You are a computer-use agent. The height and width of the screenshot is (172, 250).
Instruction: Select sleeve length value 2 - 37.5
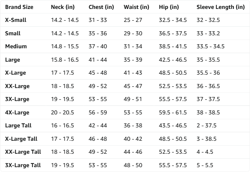click(x=207, y=125)
